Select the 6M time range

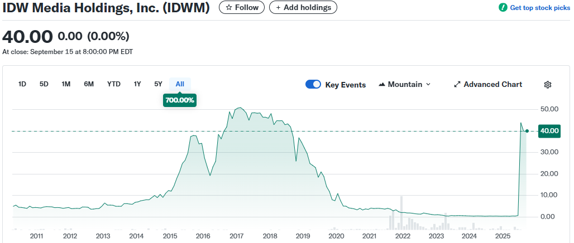point(89,84)
